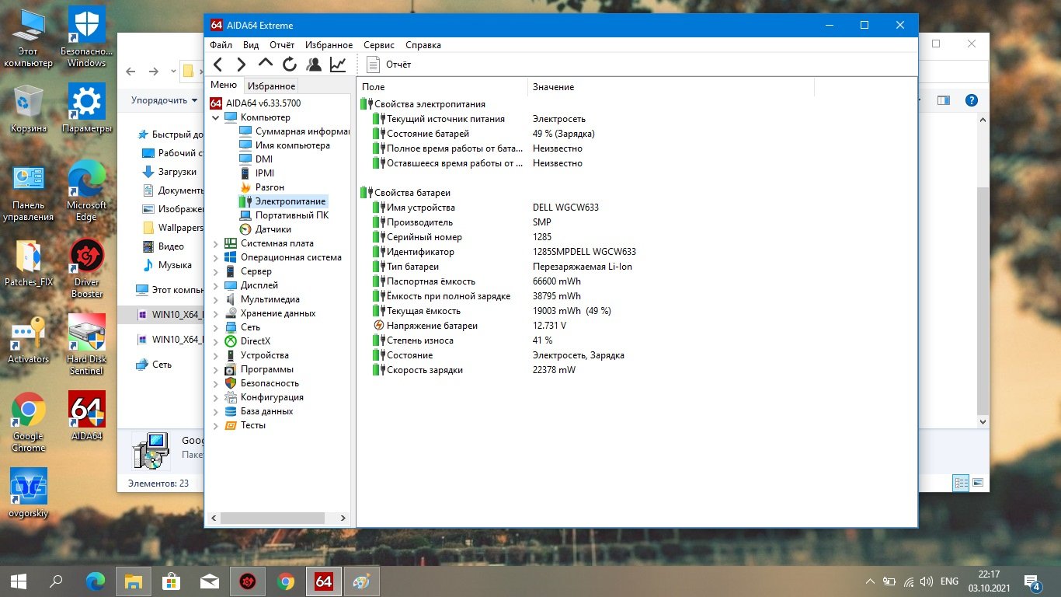Screen dimensions: 1061x597
Task: Click the AIDA64 up-level arrow
Action: pyautogui.click(x=266, y=65)
